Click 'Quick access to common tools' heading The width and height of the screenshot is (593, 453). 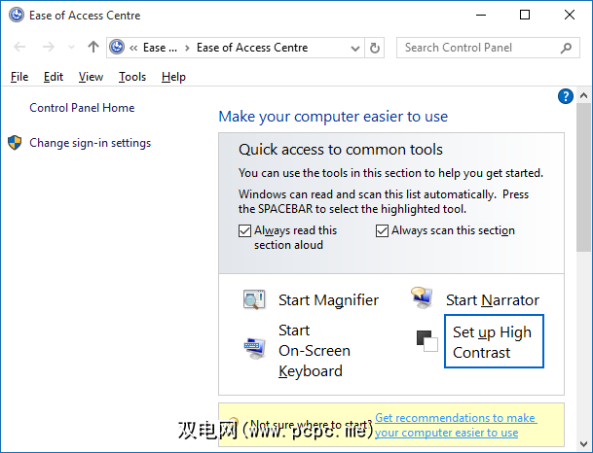pos(341,150)
